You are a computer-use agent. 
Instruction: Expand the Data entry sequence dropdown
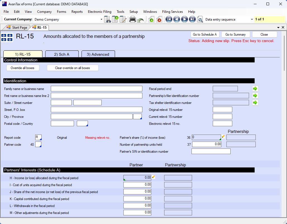[x=252, y=20]
